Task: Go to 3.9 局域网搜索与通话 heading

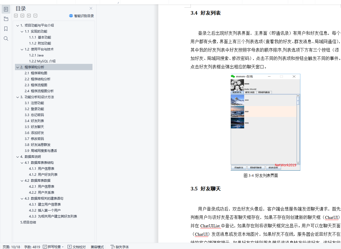Action: point(41,151)
